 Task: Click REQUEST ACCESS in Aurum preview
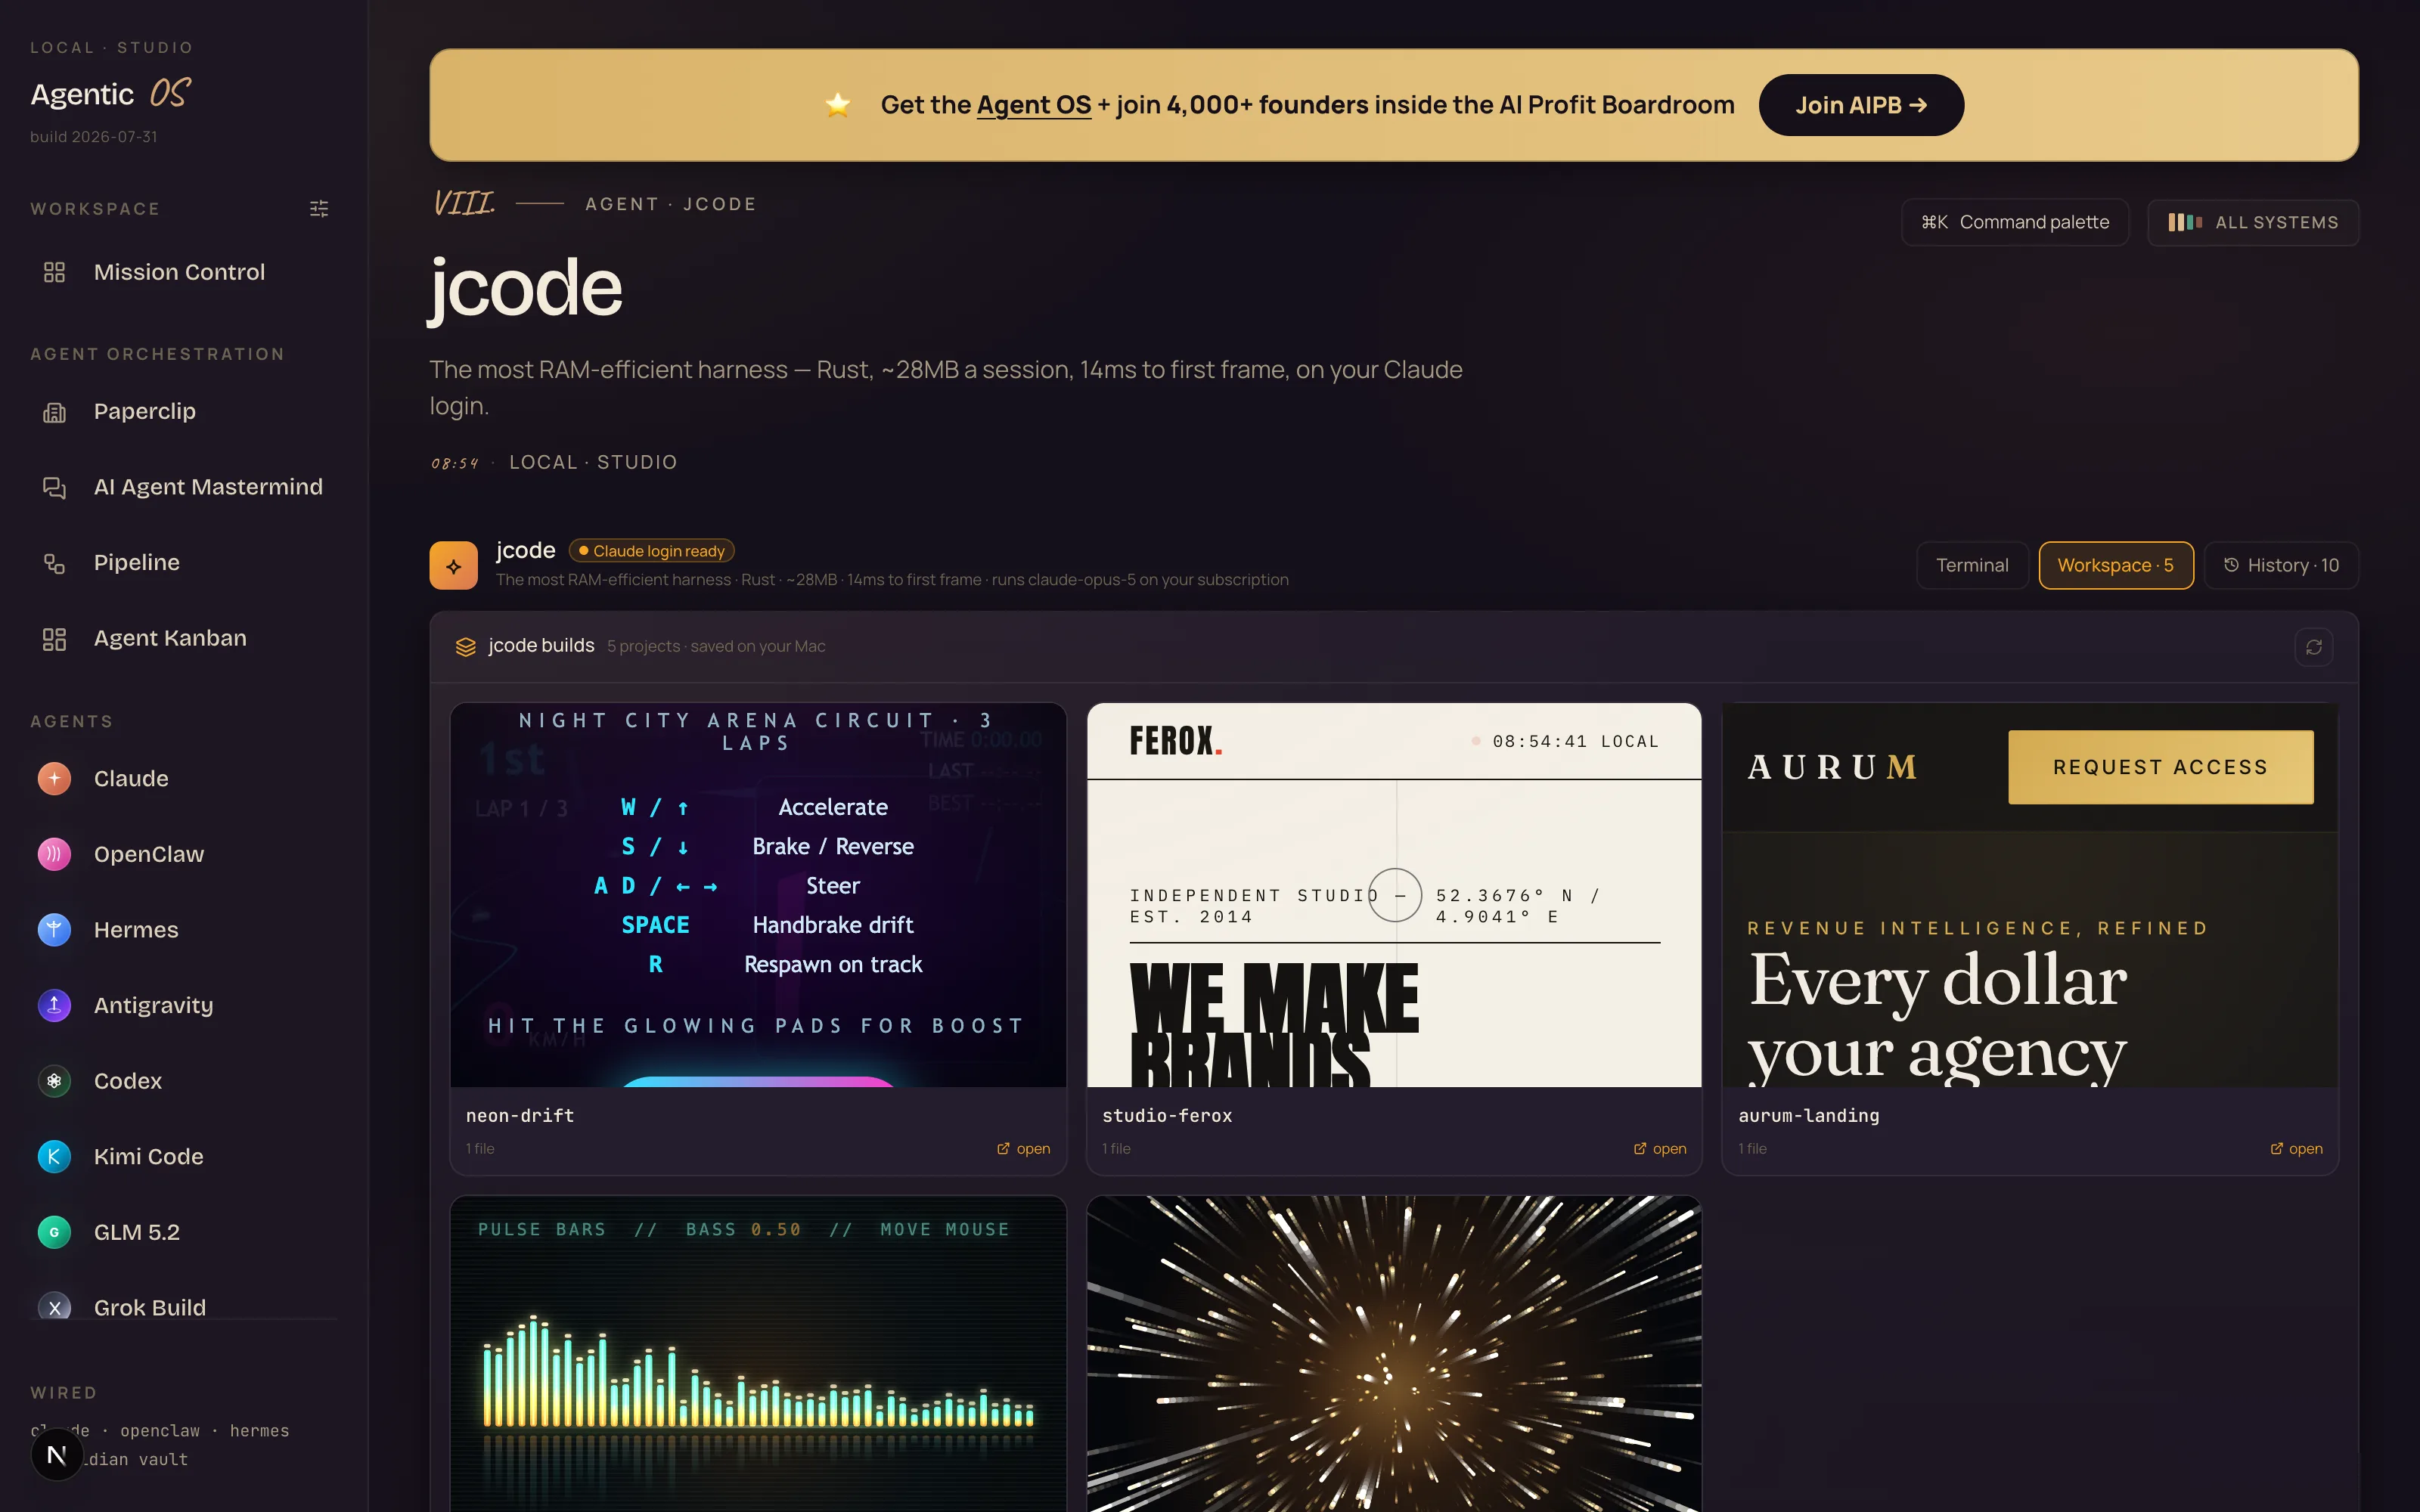[x=2160, y=767]
